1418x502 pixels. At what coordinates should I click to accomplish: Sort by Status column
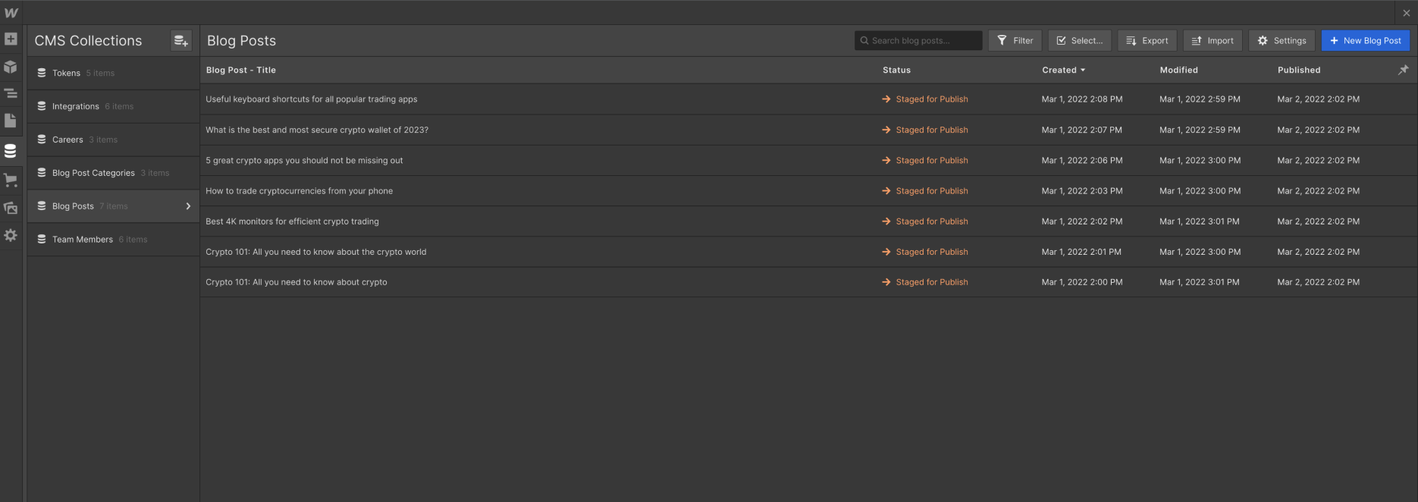click(x=896, y=71)
